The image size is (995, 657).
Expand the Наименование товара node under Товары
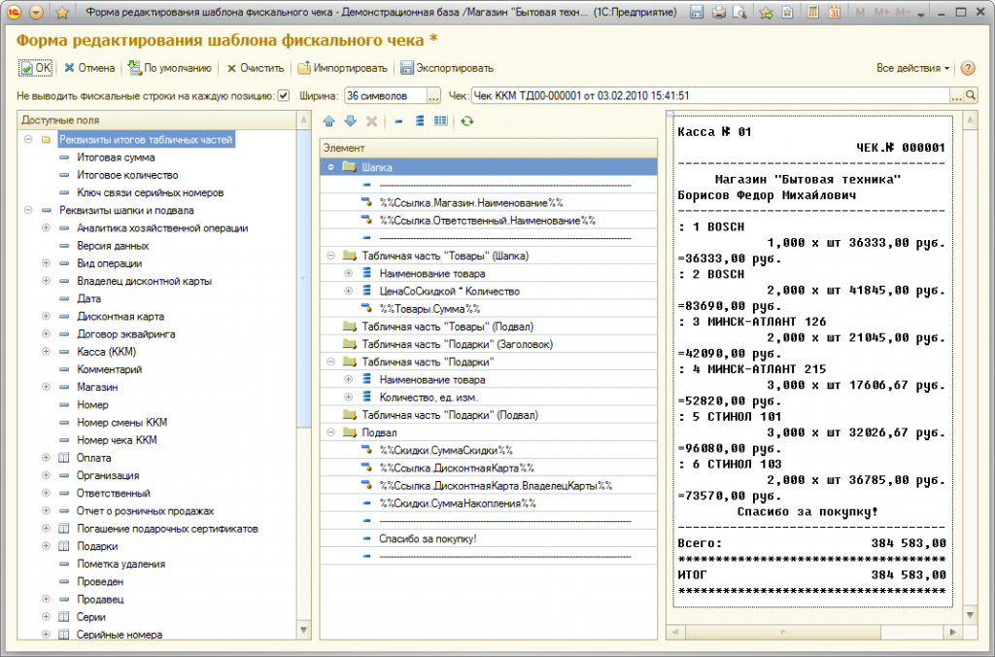pyautogui.click(x=349, y=273)
